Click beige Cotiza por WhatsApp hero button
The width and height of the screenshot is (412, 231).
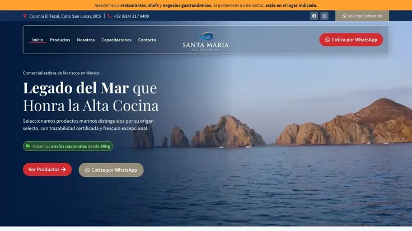(111, 170)
